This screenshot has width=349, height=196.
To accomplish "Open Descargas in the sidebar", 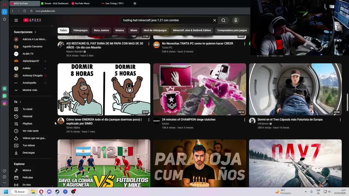I will click(29, 153).
